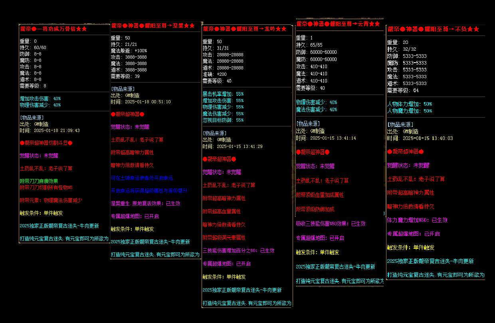Click the 体力魔力增加 已生效 line
The image size is (495, 323).
tap(417, 220)
